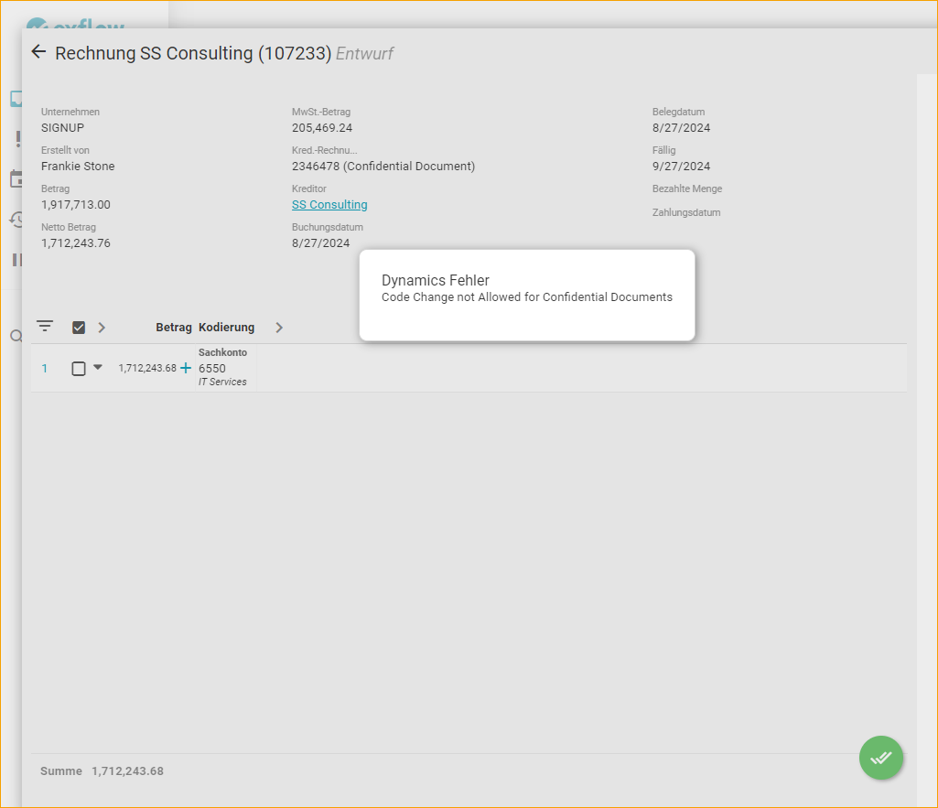
Task: Open the history clock sidebar icon
Action: [x=16, y=219]
